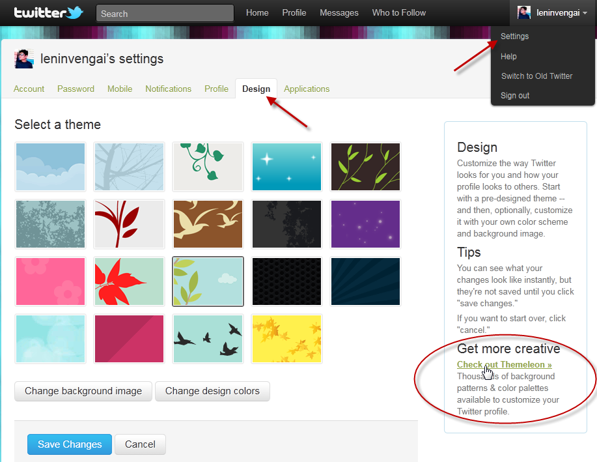Choose the gray-teal foliage silhouette theme
The width and height of the screenshot is (597, 462).
click(51, 224)
